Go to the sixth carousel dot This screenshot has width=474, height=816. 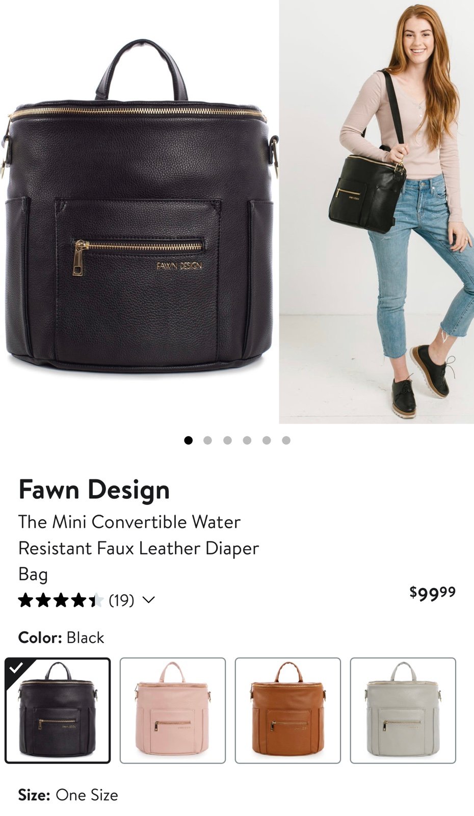(286, 440)
